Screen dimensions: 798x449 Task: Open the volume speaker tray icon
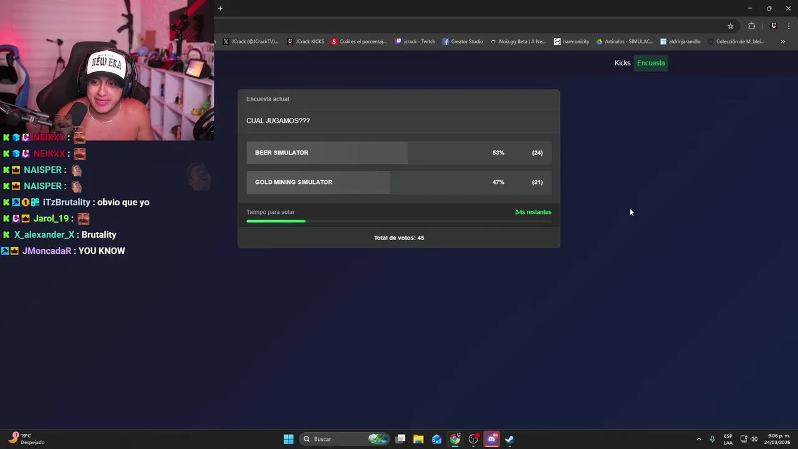(754, 439)
